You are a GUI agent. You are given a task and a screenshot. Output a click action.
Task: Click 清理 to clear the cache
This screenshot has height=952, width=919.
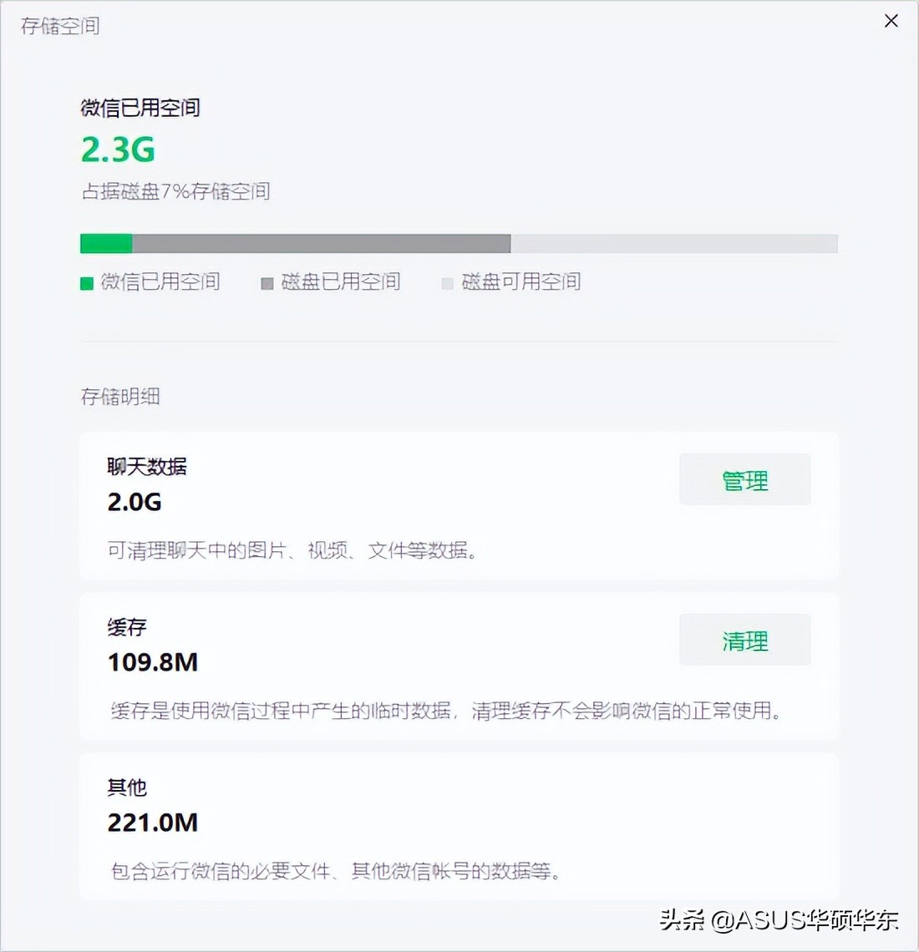pyautogui.click(x=744, y=640)
